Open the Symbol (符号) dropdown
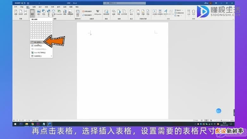Viewport: 247px width, 139px height. pyautogui.click(x=194, y=13)
